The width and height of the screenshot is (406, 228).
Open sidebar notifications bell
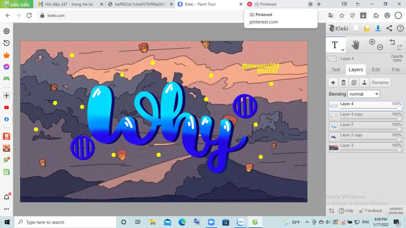tap(6, 197)
